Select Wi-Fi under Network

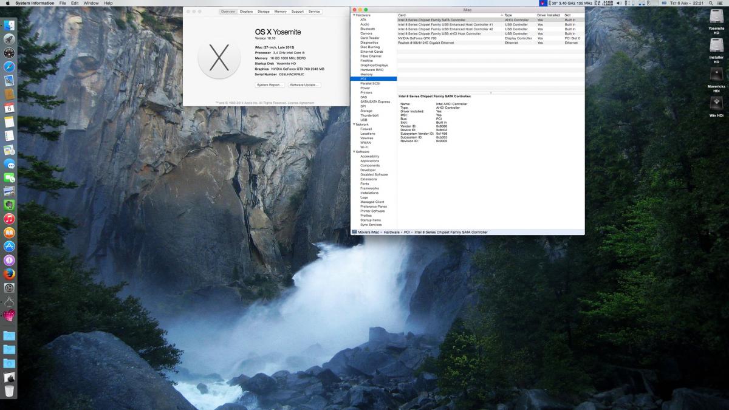pyautogui.click(x=364, y=147)
